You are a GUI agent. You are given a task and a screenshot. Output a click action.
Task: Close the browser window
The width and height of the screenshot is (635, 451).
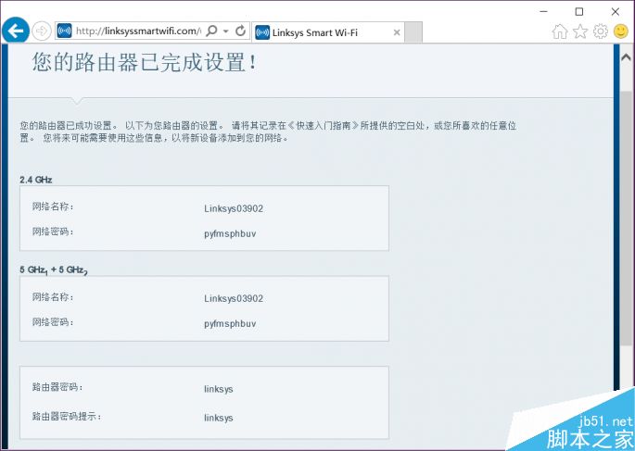616,12
